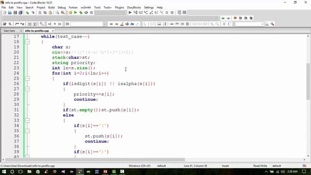This screenshot has height=175, width=311.
Task: Click the zoom in magnifier icon
Action: pos(212,24)
